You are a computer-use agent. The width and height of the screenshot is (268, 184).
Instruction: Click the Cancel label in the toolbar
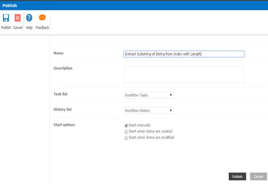[18, 28]
